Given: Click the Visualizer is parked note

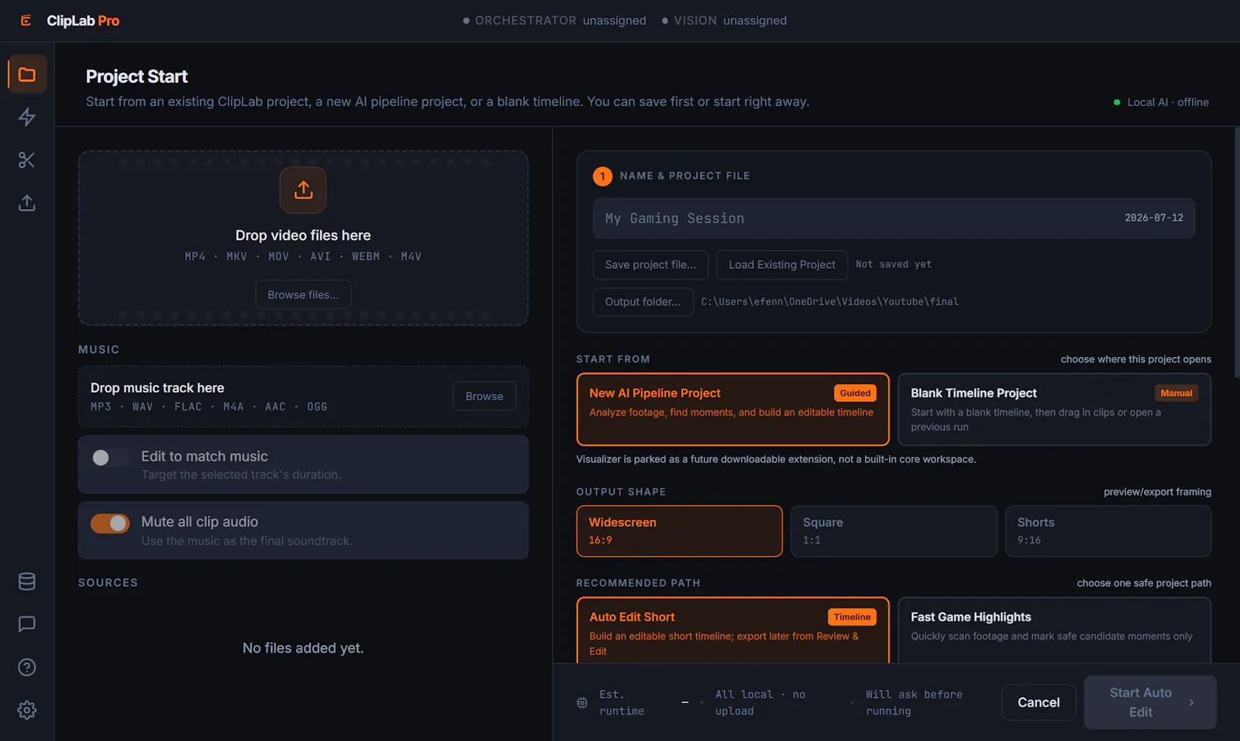Looking at the screenshot, I should [x=776, y=460].
